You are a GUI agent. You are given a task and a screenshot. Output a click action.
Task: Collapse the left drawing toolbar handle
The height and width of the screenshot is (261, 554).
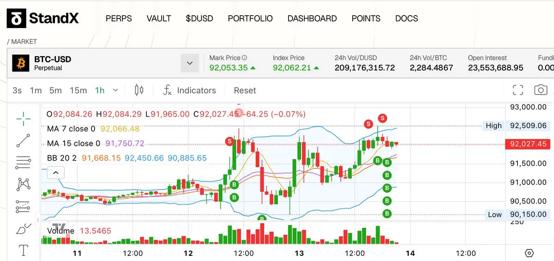(x=38, y=220)
